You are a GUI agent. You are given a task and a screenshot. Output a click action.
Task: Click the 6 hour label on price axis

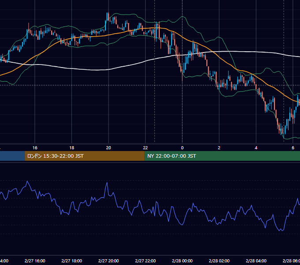[x=293, y=148]
